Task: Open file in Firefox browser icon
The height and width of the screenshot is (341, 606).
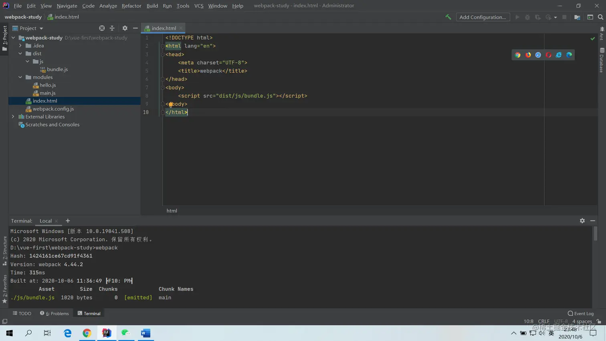Action: [528, 55]
